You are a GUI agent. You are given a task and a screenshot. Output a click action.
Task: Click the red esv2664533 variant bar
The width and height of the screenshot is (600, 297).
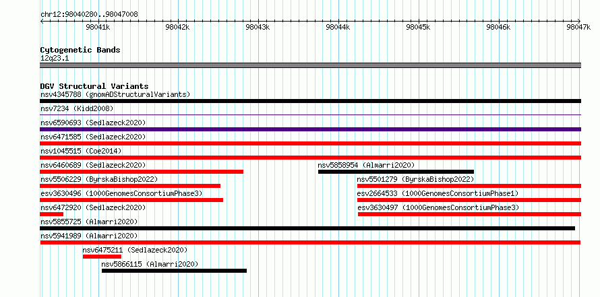469,200
